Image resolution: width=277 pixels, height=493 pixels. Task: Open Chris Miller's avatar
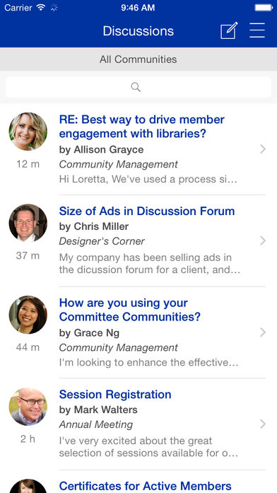click(28, 223)
